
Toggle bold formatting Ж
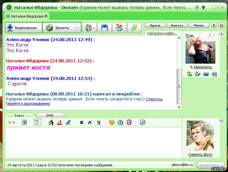tap(82, 122)
